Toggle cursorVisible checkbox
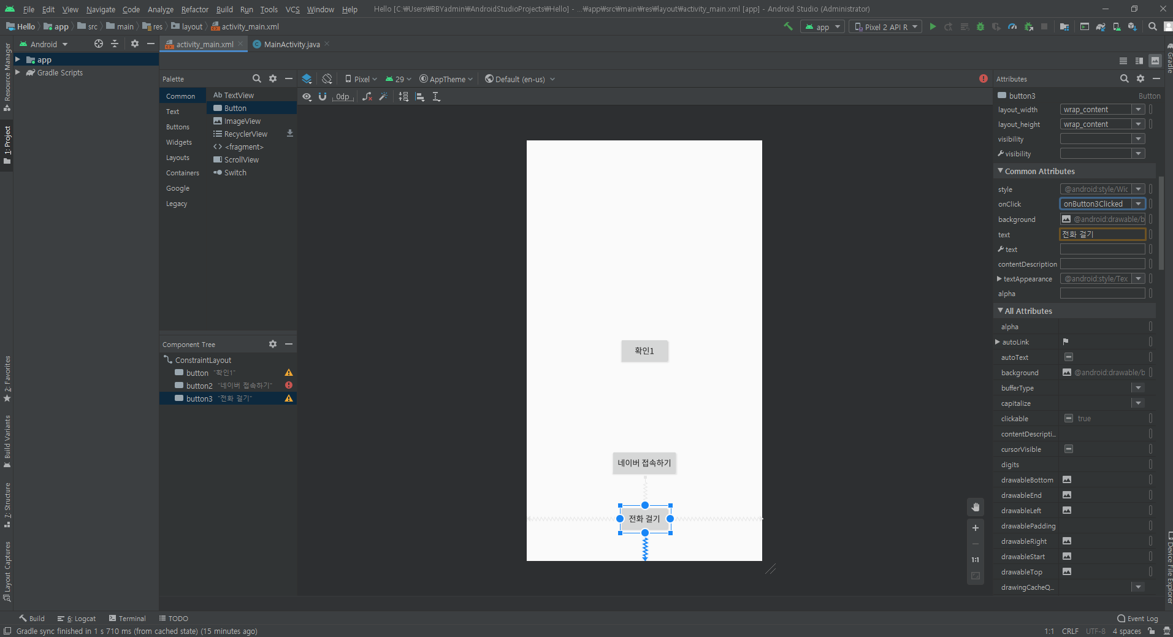This screenshot has height=637, width=1173. pyautogui.click(x=1069, y=449)
